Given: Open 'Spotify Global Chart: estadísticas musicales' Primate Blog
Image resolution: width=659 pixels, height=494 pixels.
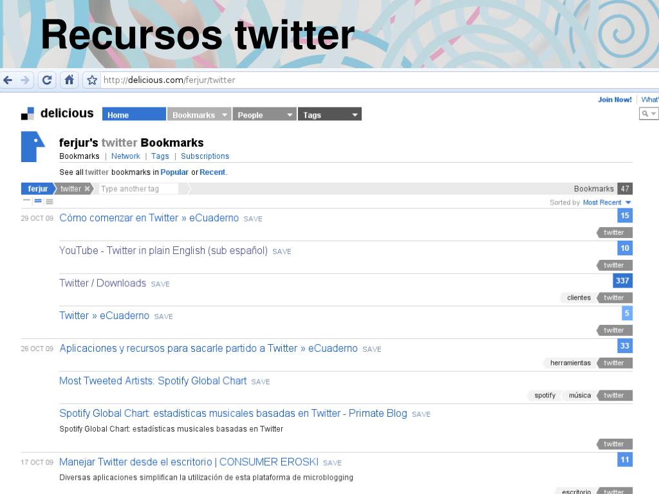Looking at the screenshot, I should pos(233,414).
